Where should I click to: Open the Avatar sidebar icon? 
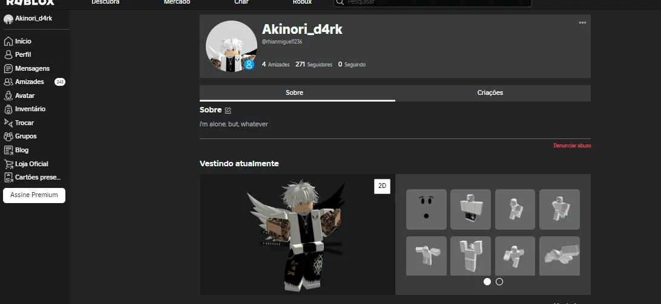(x=8, y=95)
